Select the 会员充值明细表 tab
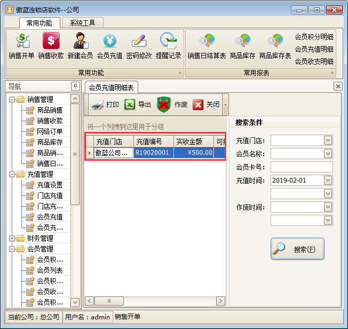Screen dimensions: 348x329 pos(112,87)
